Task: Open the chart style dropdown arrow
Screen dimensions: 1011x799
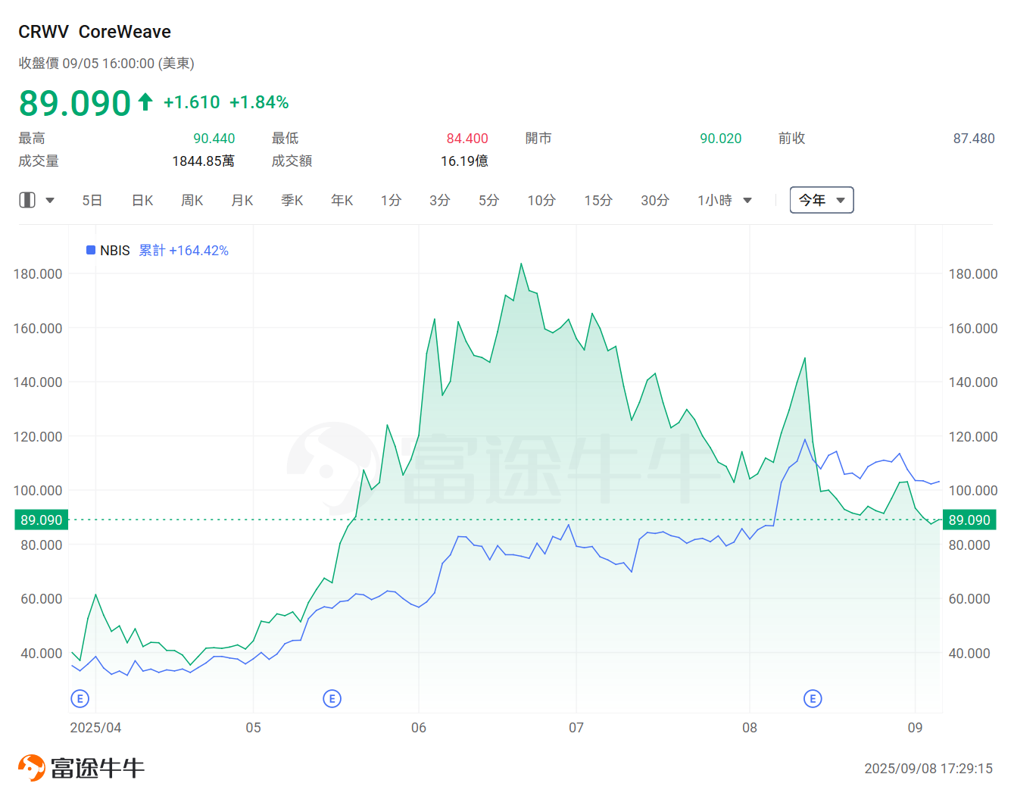Action: (50, 200)
